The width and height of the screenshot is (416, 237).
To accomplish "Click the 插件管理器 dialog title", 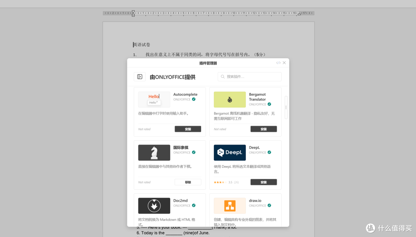I will pyautogui.click(x=208, y=63).
